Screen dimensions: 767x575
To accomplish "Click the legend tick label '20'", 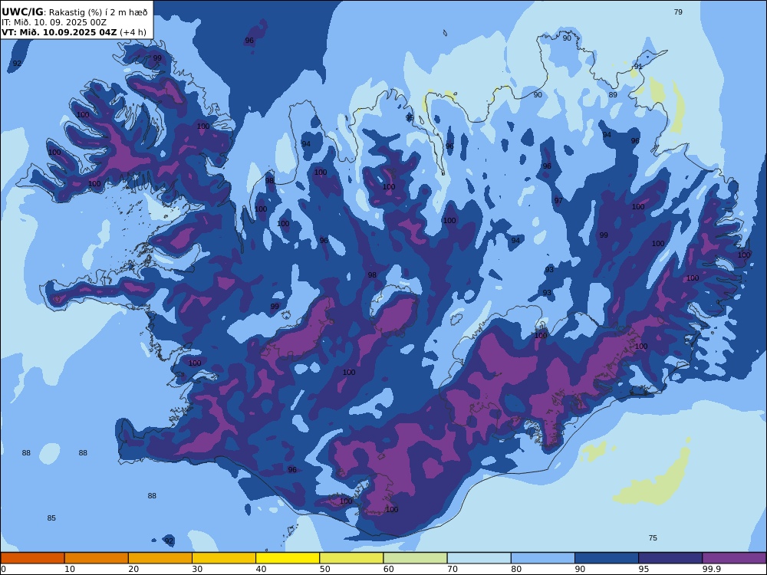I will click(x=133, y=569).
